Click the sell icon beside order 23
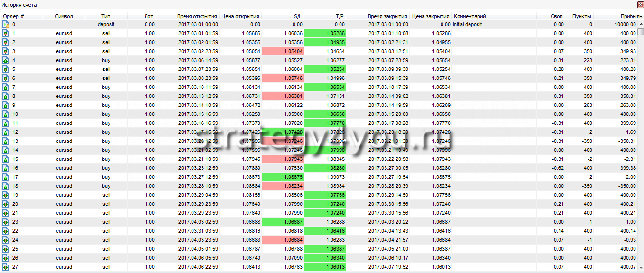The width and height of the screenshot is (644, 273). click(x=6, y=222)
